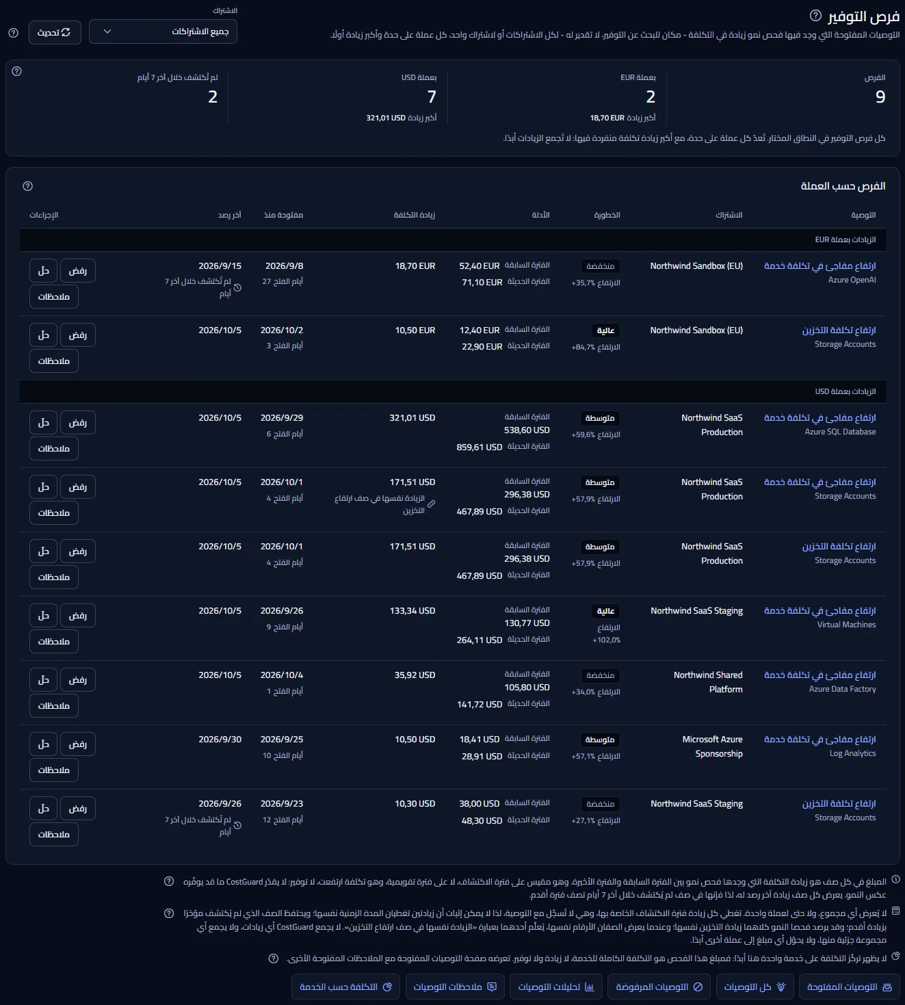Click the help icon ending the لا يظهر تركّز التكلفة footnote

(274, 958)
